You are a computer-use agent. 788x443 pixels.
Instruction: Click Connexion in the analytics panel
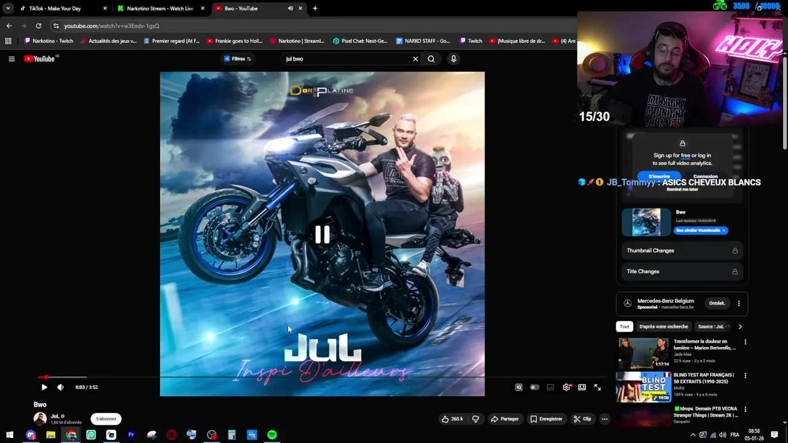pyautogui.click(x=706, y=177)
